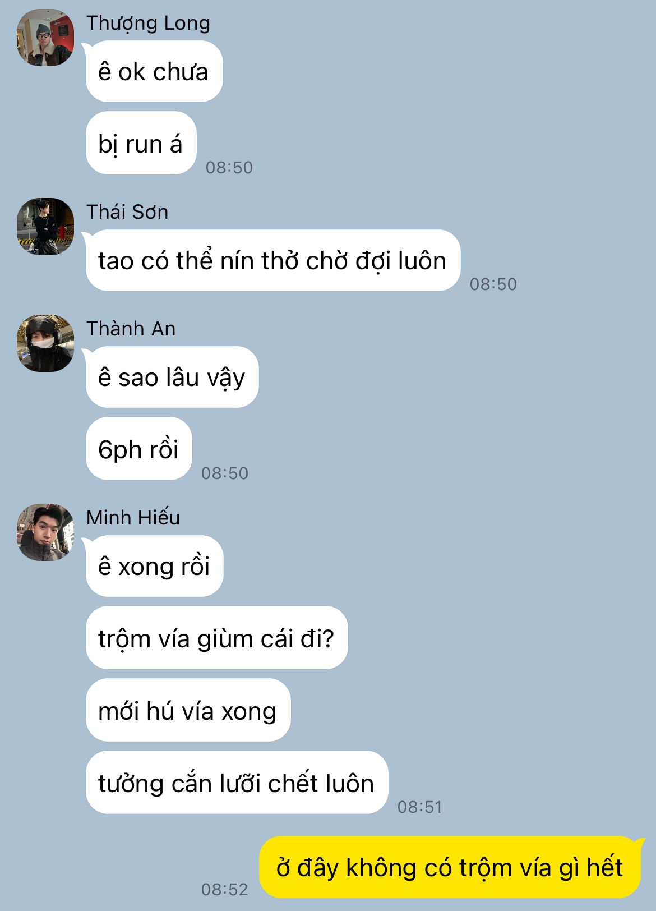Tap the "mới hú vía xong" message
656x911 pixels.
pos(188,710)
